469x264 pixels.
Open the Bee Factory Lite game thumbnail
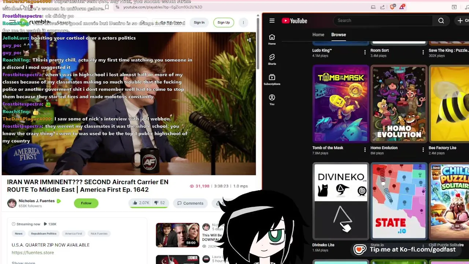(449, 104)
